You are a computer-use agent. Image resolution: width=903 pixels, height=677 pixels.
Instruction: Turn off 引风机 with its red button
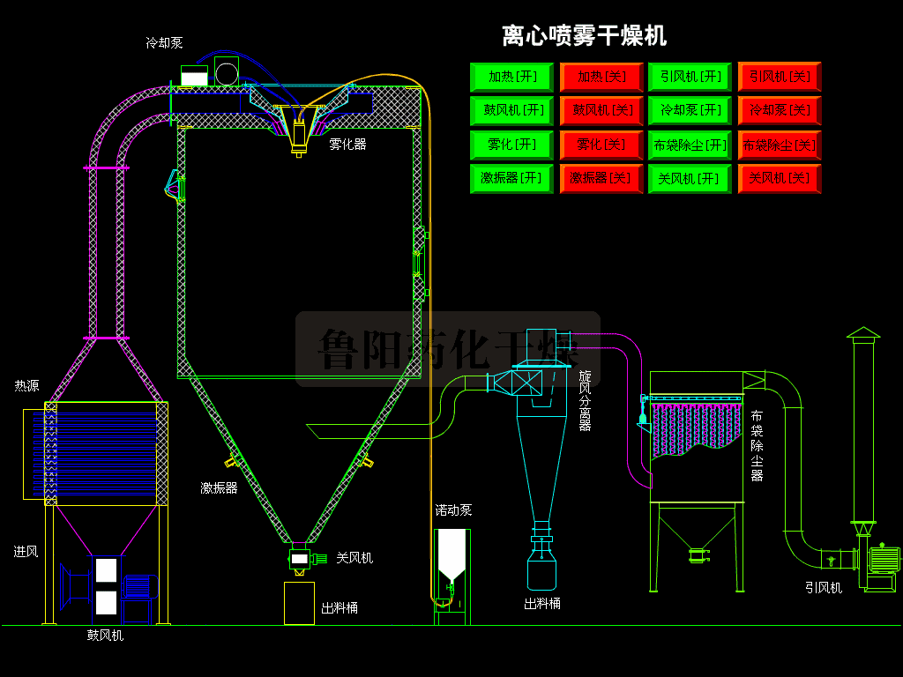coord(780,77)
